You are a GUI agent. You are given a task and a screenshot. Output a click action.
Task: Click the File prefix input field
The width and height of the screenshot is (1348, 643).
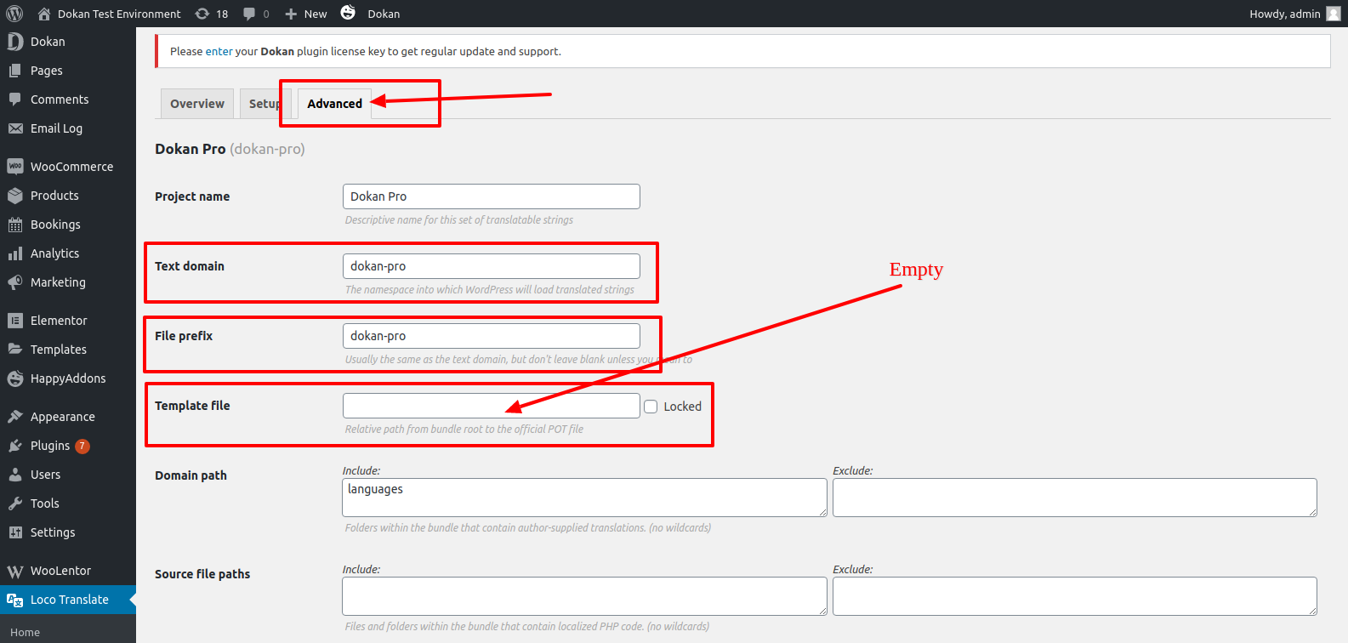click(492, 336)
